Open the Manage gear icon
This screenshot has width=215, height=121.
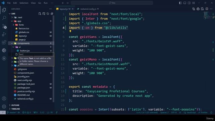pos(4,107)
